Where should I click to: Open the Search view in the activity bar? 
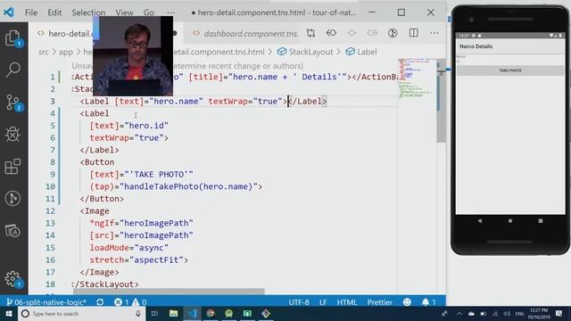tap(13, 70)
